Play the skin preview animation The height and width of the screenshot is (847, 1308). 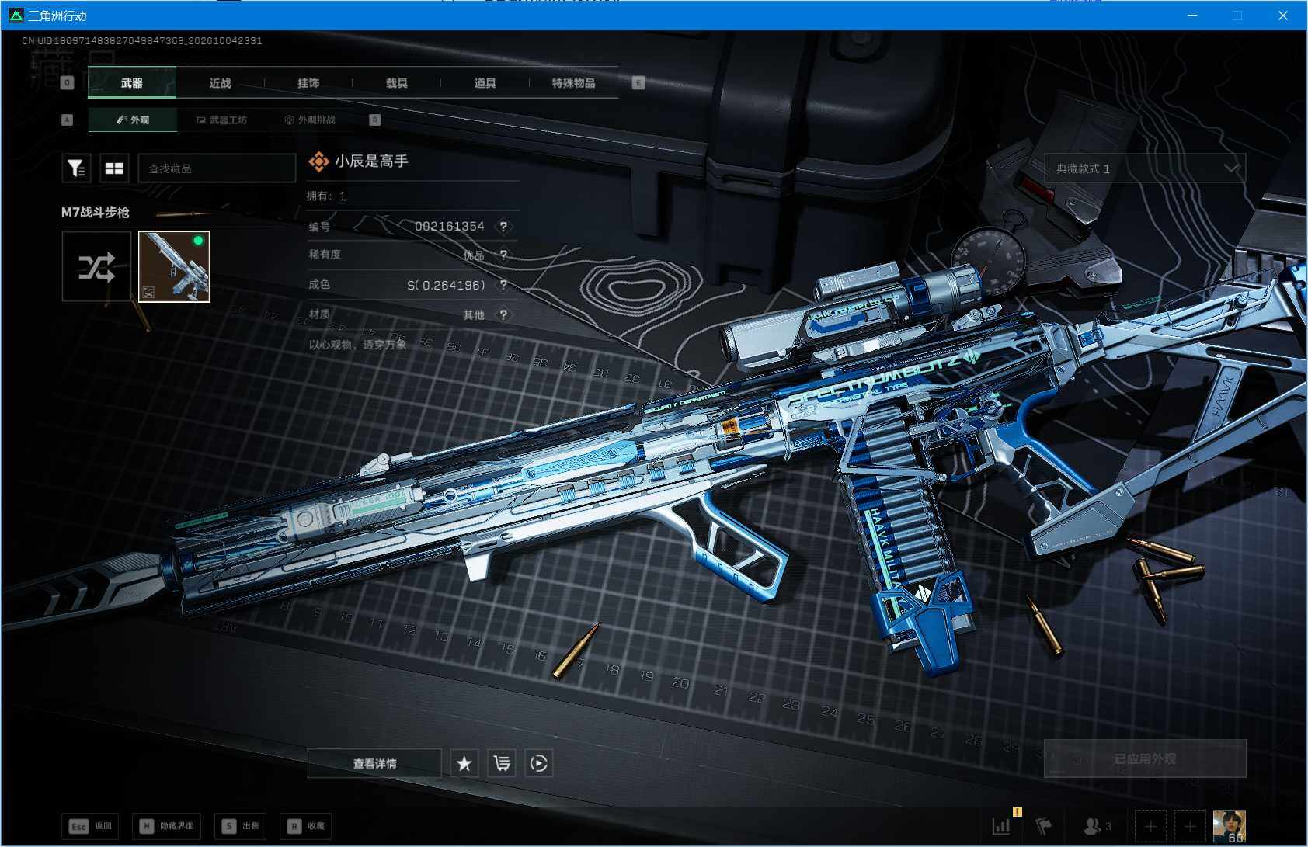[539, 763]
